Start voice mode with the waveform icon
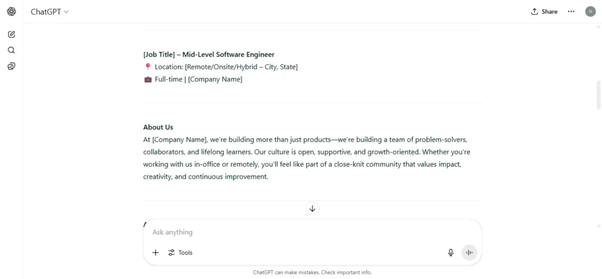Screen dimensions: 602x279 (x=469, y=253)
